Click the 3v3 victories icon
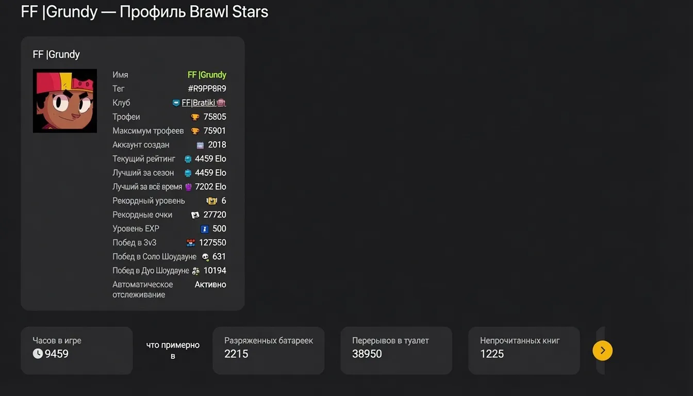 [191, 243]
